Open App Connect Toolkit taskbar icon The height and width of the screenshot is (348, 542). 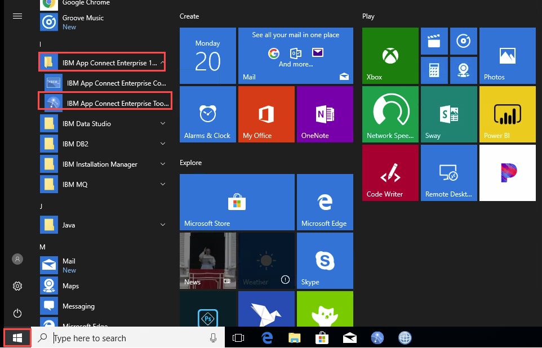point(377,338)
